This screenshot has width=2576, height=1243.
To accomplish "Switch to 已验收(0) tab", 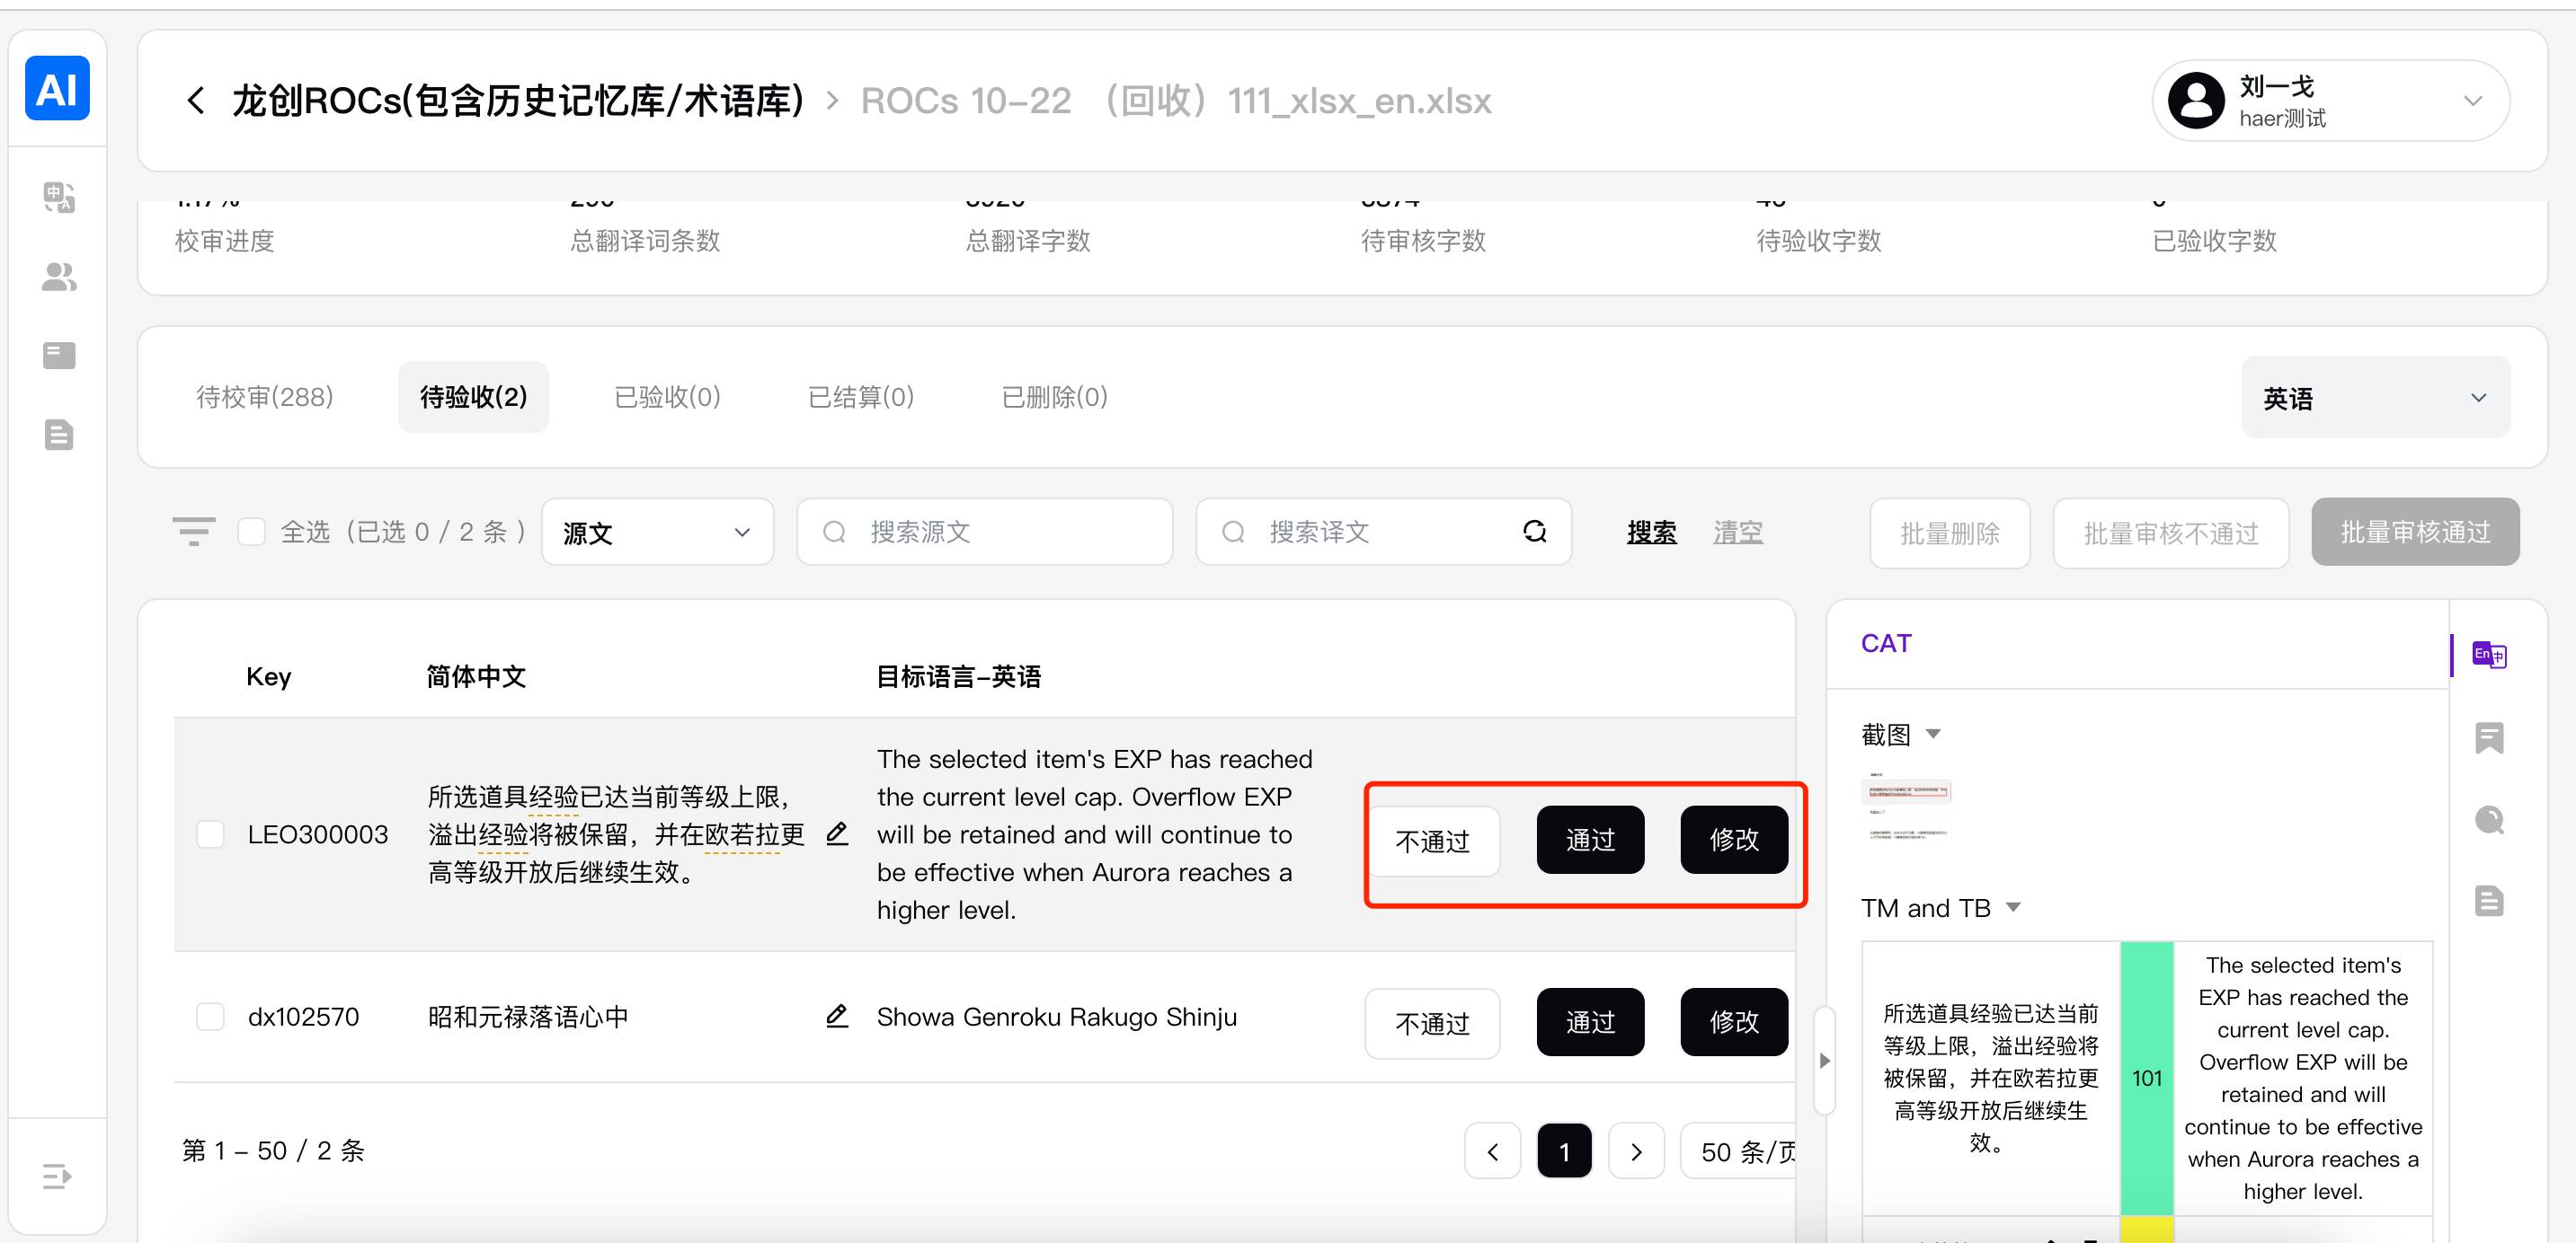I will coord(667,397).
